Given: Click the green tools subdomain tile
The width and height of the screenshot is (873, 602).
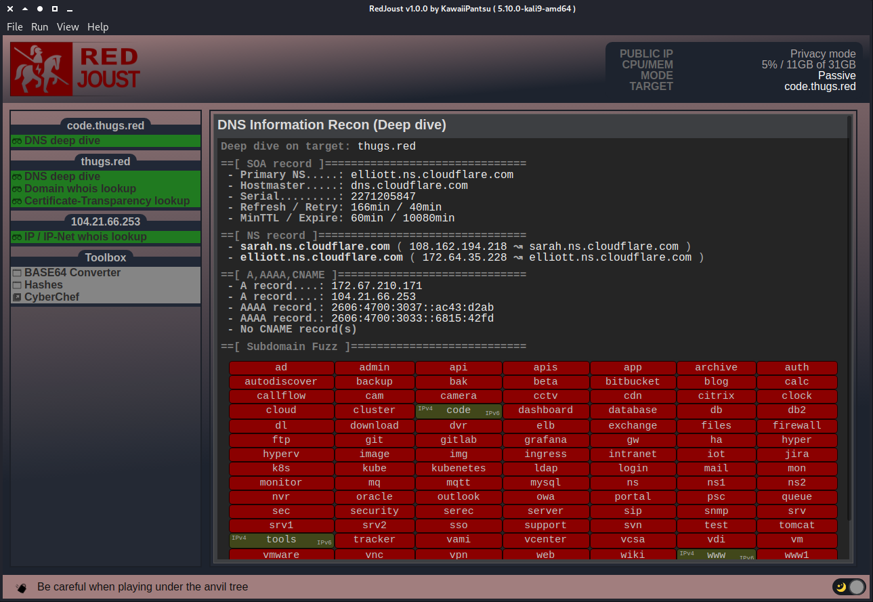Looking at the screenshot, I should 281,540.
